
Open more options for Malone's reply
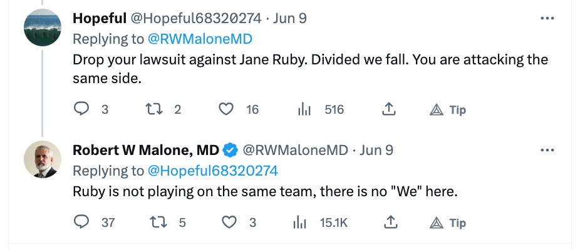[547, 150]
